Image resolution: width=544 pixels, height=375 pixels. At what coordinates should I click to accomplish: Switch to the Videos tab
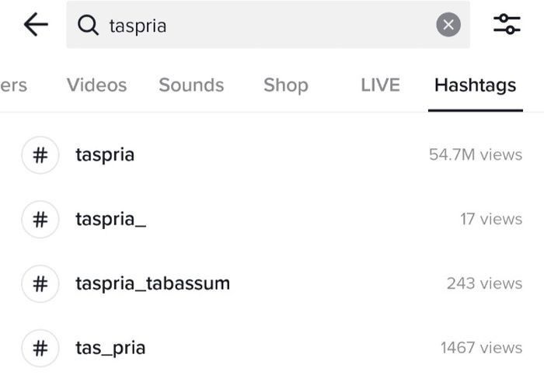pos(96,85)
